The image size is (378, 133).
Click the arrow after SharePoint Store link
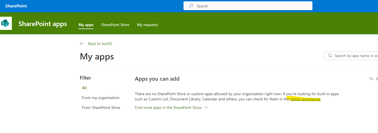[206, 107]
